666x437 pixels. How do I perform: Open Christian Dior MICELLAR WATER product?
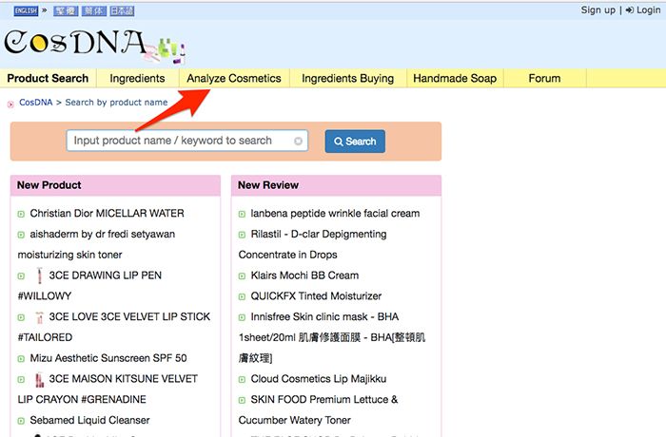pos(107,213)
